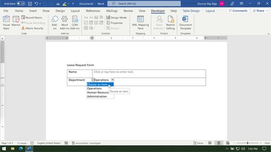Open Ribbon Display Options icon
Screen dimensions: 271x152
click(241, 4)
